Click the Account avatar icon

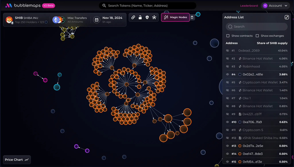[265, 6]
